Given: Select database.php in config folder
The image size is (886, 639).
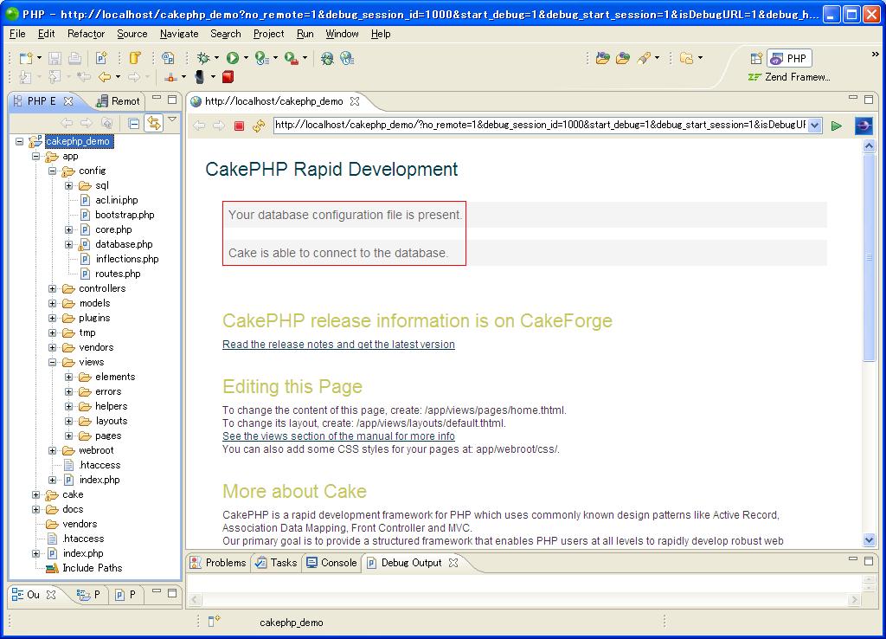Looking at the screenshot, I should pos(124,244).
